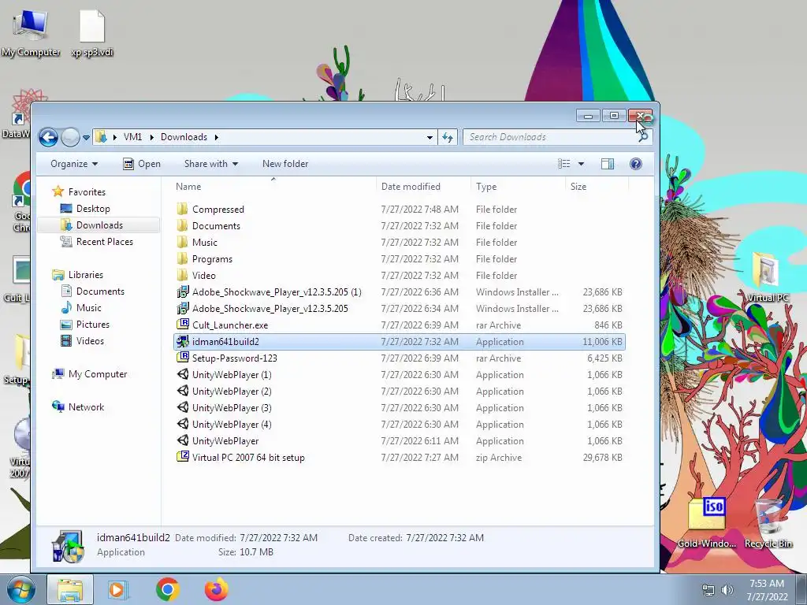807x605 pixels.
Task: Click Windows Explorer on the taskbar
Action: point(70,589)
